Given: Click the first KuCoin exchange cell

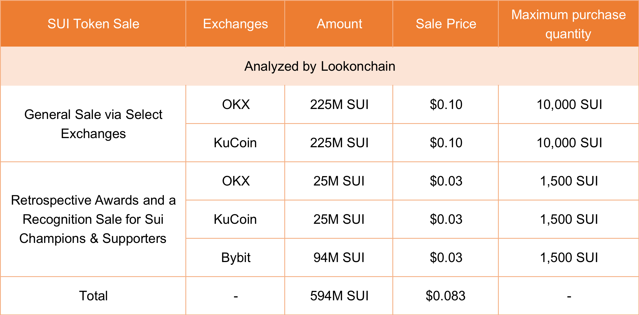Looking at the screenshot, I should click(235, 143).
